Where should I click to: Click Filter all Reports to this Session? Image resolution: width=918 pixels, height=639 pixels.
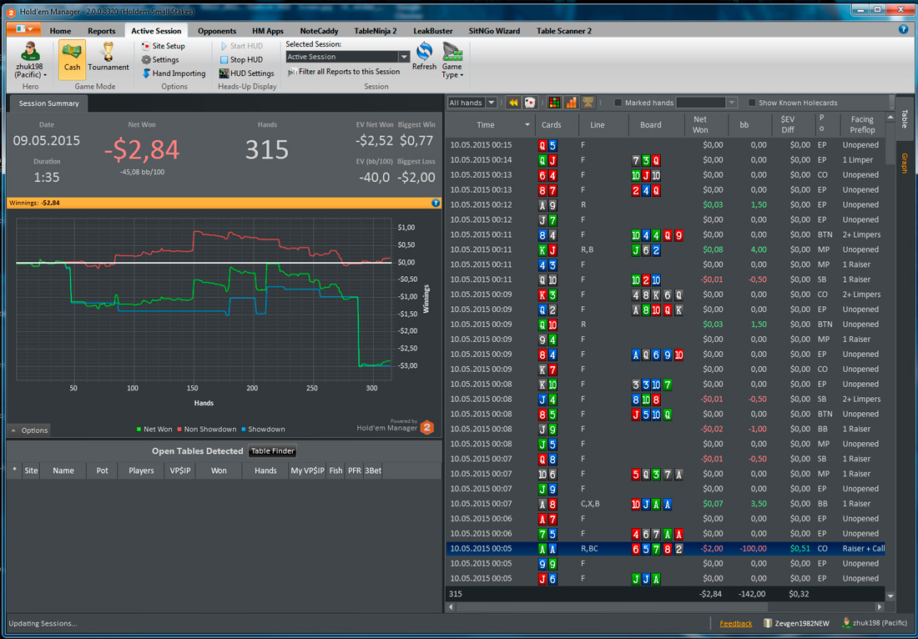tap(344, 72)
